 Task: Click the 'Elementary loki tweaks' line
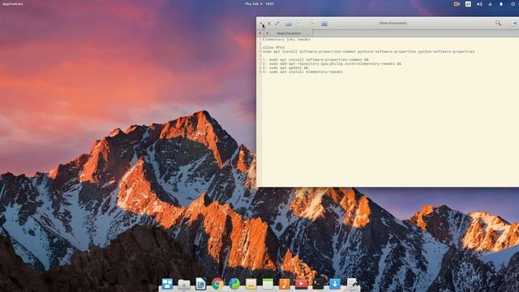point(286,40)
